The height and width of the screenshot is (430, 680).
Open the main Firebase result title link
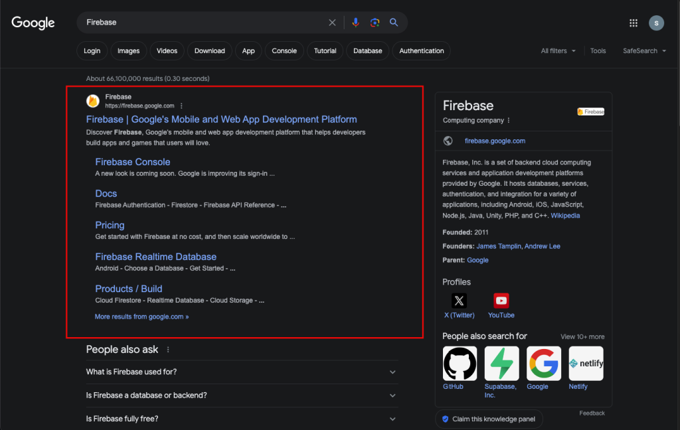(222, 119)
